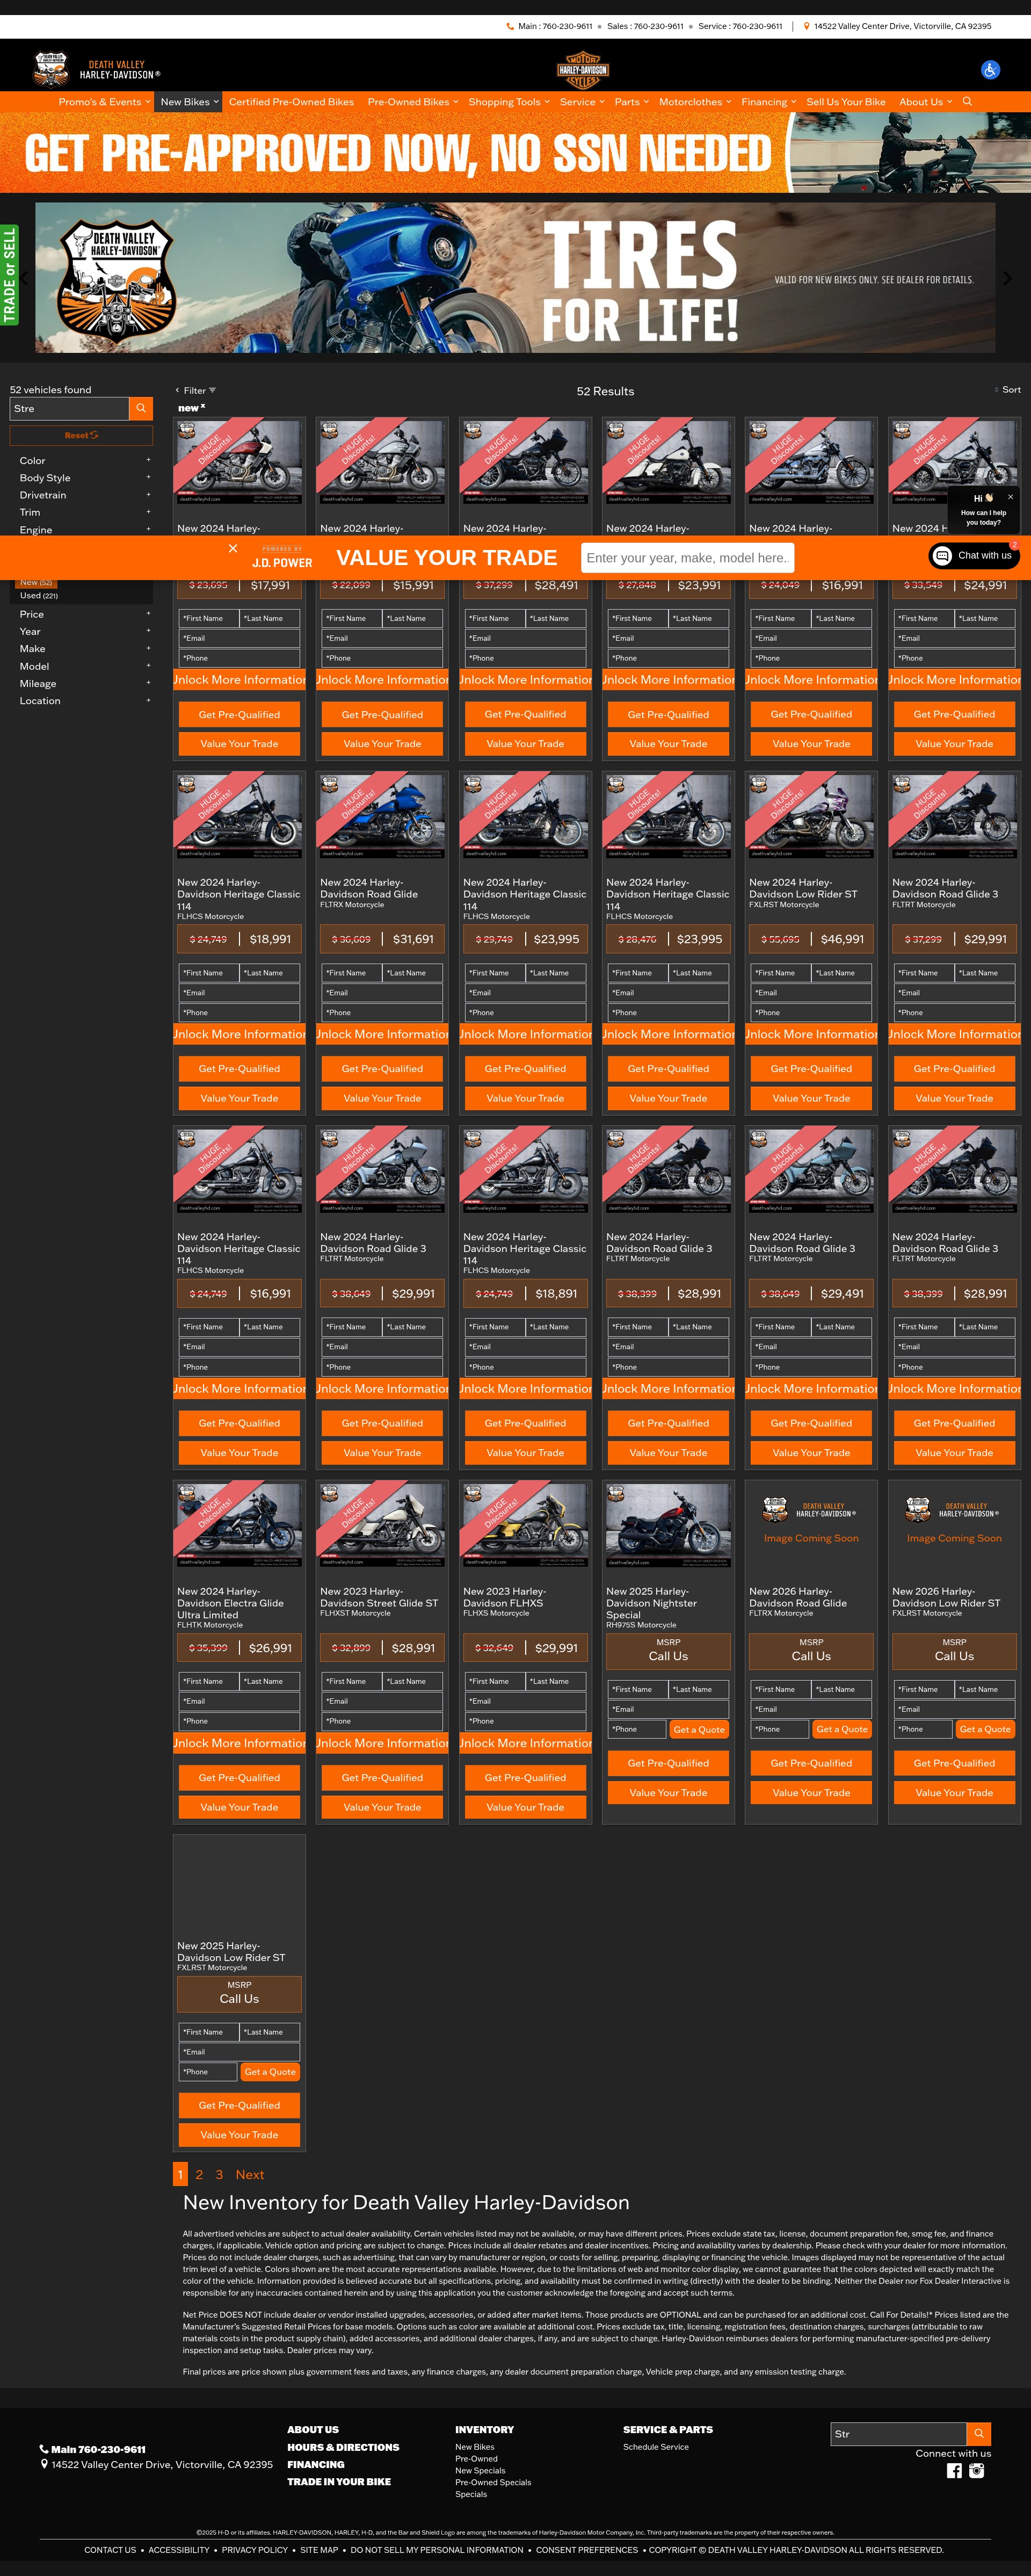Screen dimensions: 1031x2576
Task: Remove the 'new' filter tag
Action: click(x=202, y=406)
